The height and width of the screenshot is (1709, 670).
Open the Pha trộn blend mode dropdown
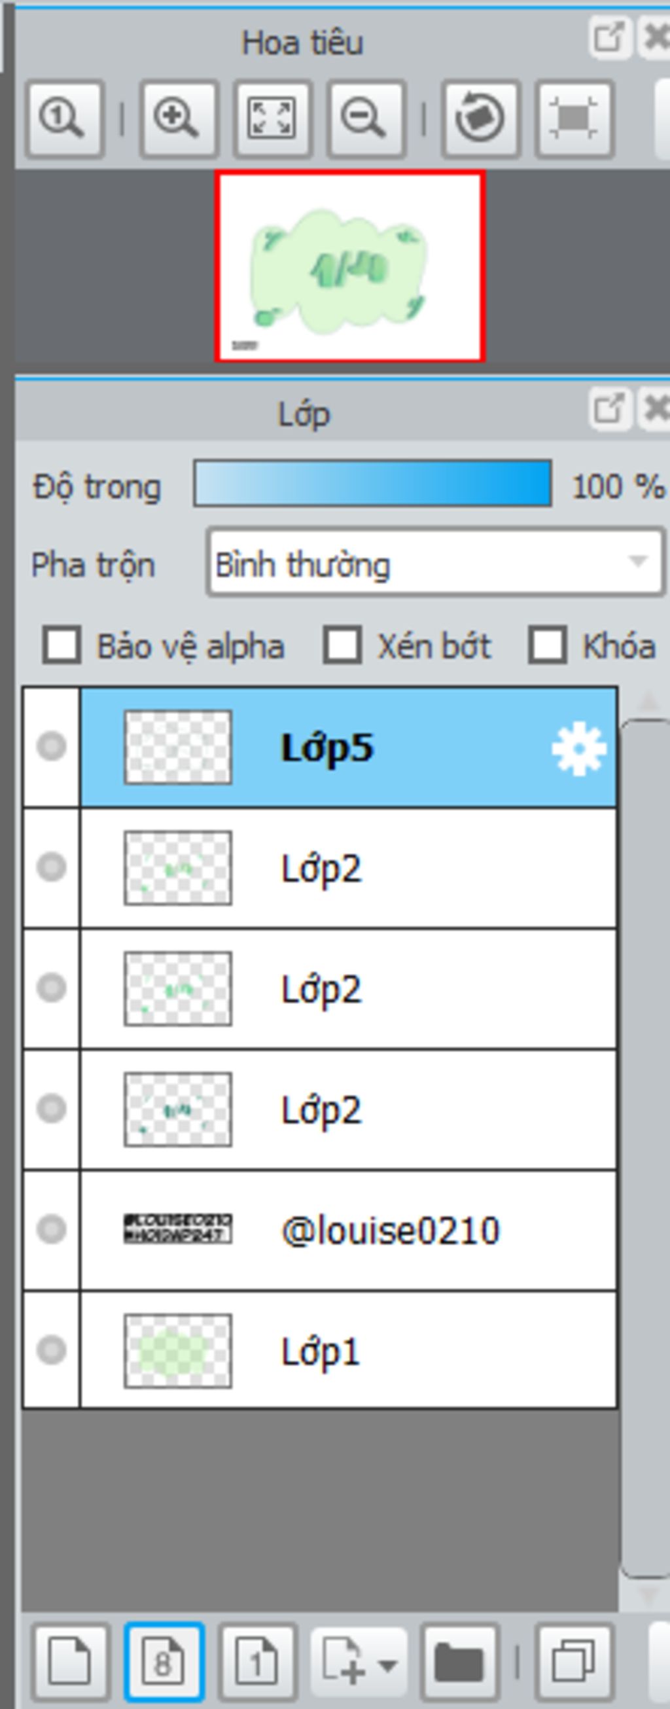point(436,563)
